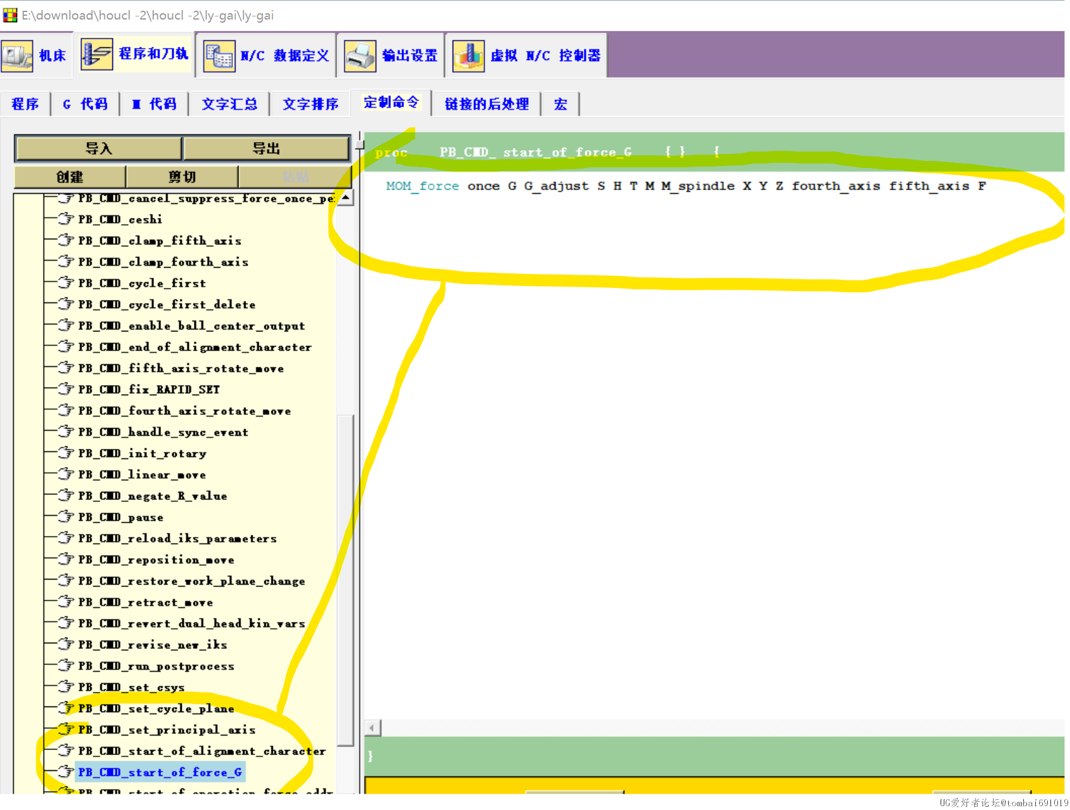Click hand icon beside PB_CMD_reposition_move

(66, 559)
